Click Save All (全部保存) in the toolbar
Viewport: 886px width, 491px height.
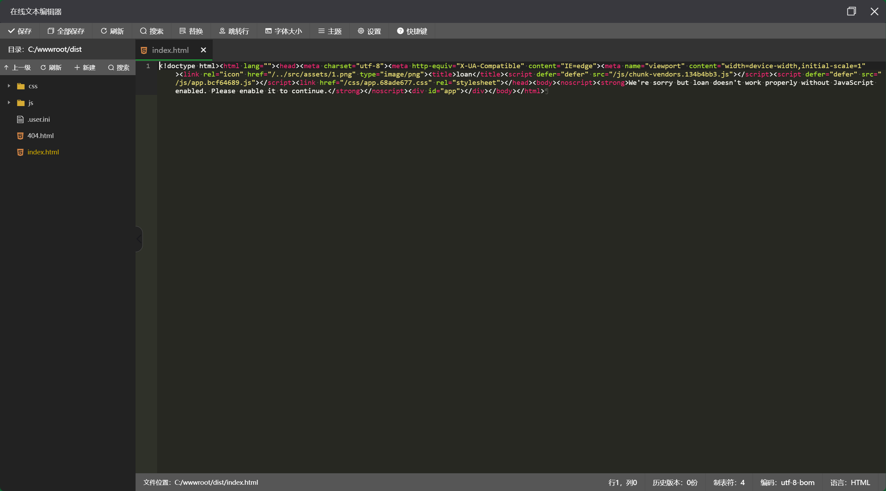coord(66,31)
